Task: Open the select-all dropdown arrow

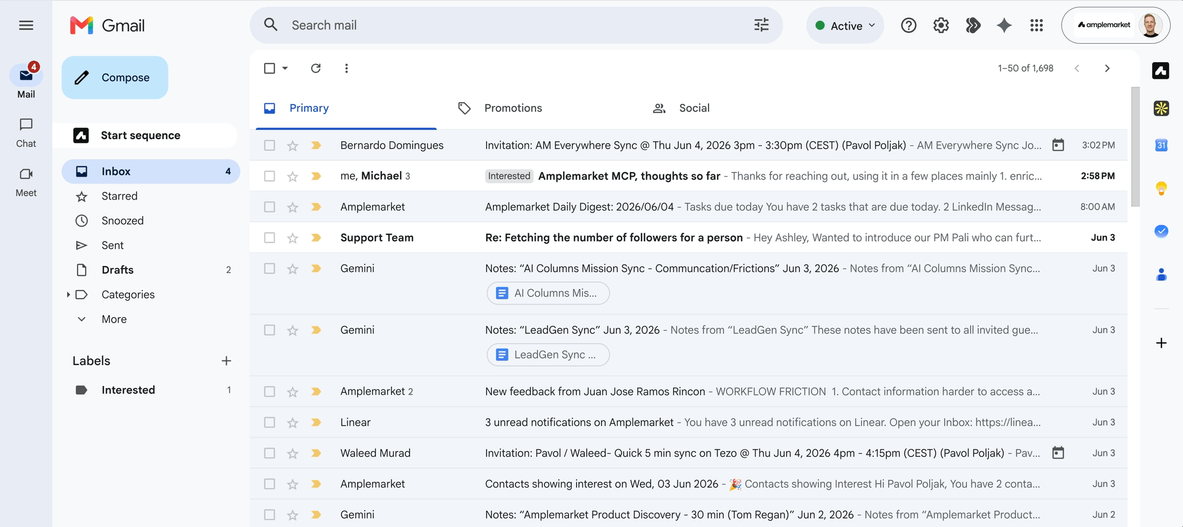Action: tap(285, 68)
